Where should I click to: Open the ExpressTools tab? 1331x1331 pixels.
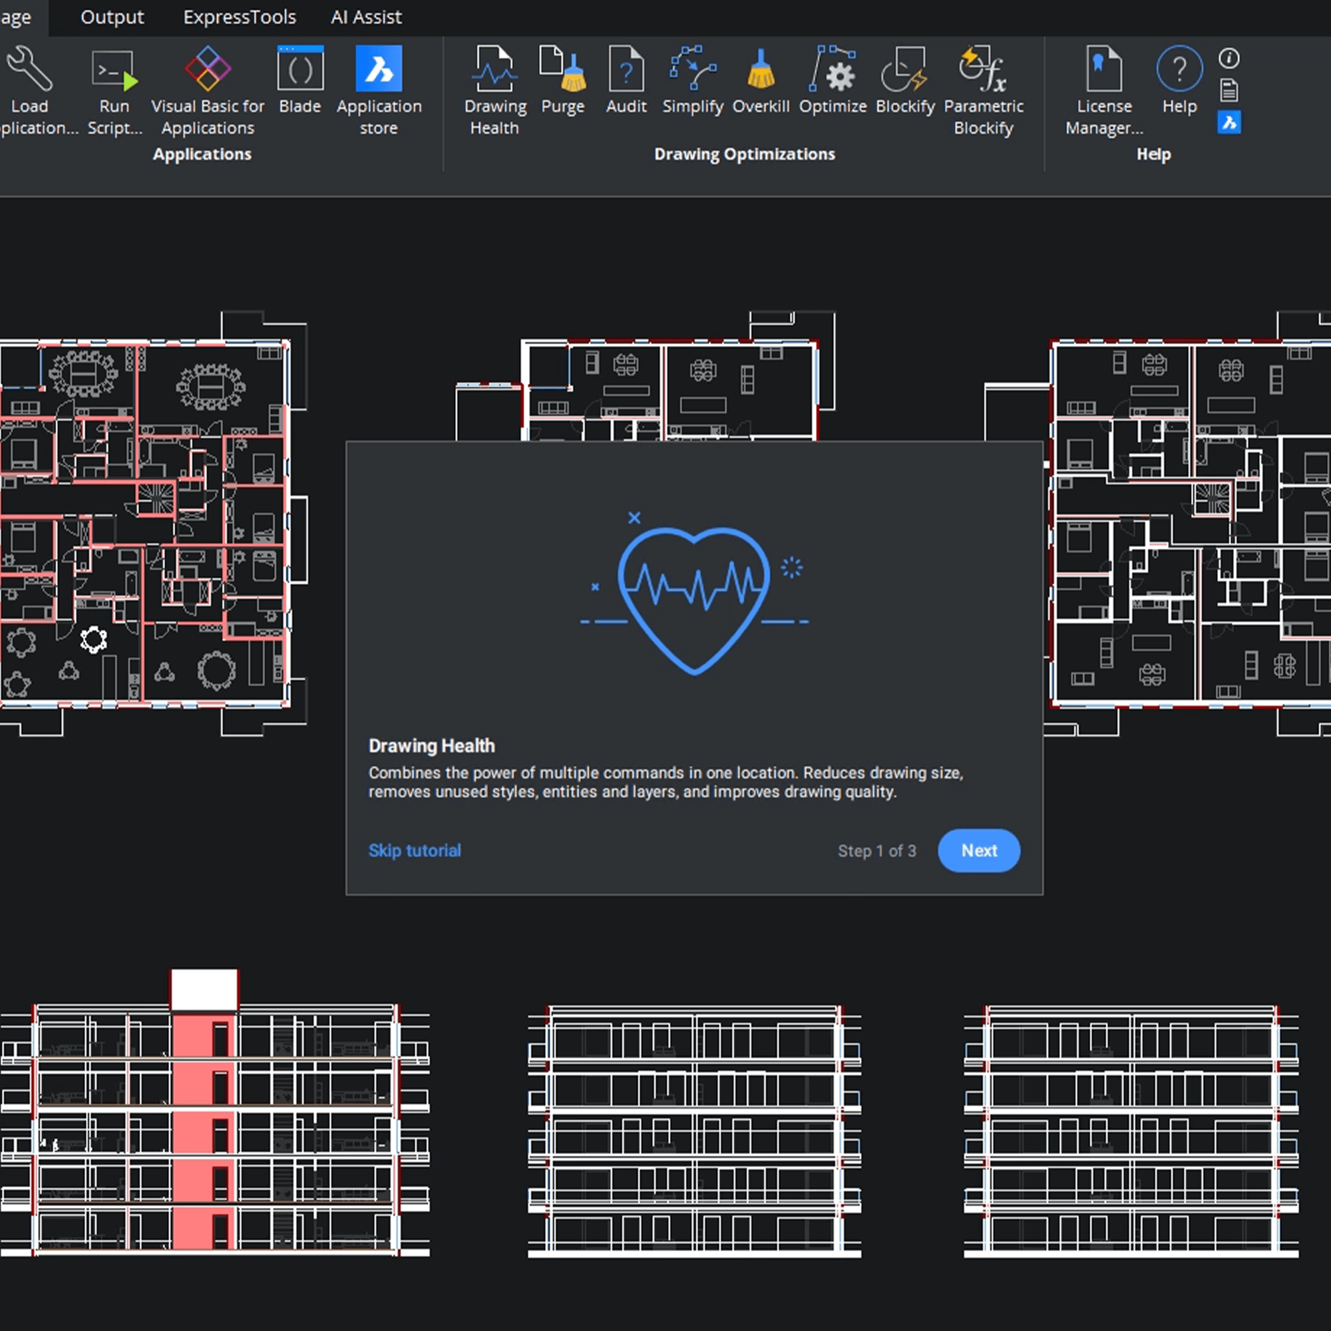pos(239,17)
